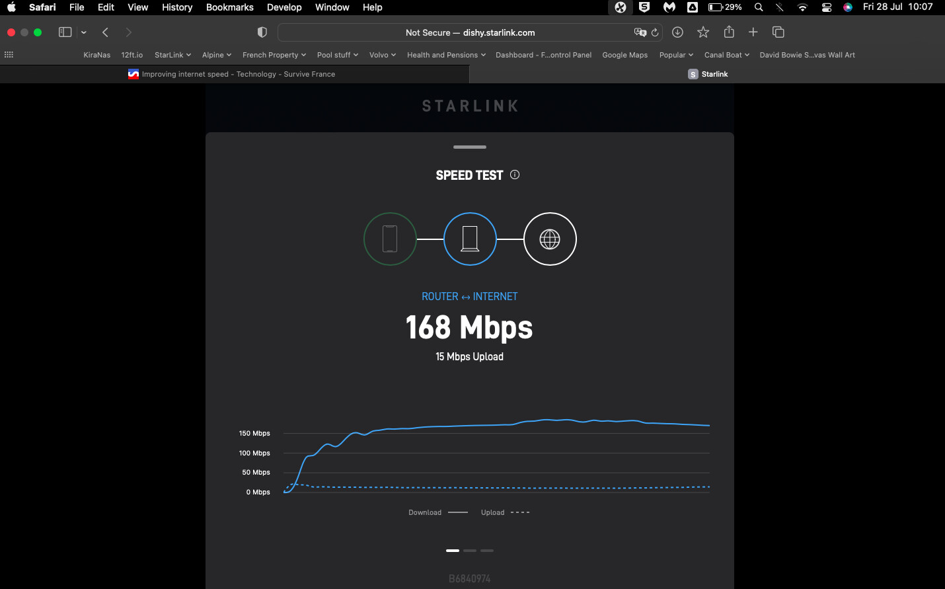Go to the first page indicator dot
945x589 pixels.
click(x=453, y=550)
